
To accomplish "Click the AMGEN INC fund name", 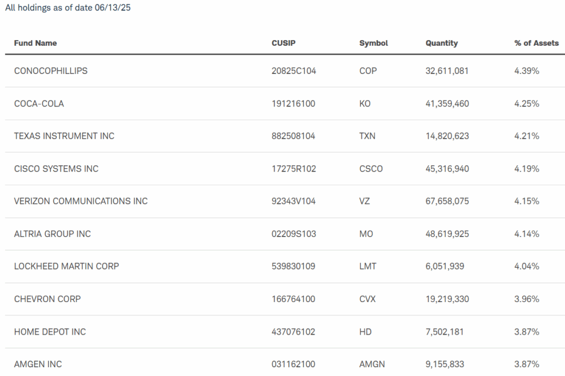I will [x=38, y=364].
